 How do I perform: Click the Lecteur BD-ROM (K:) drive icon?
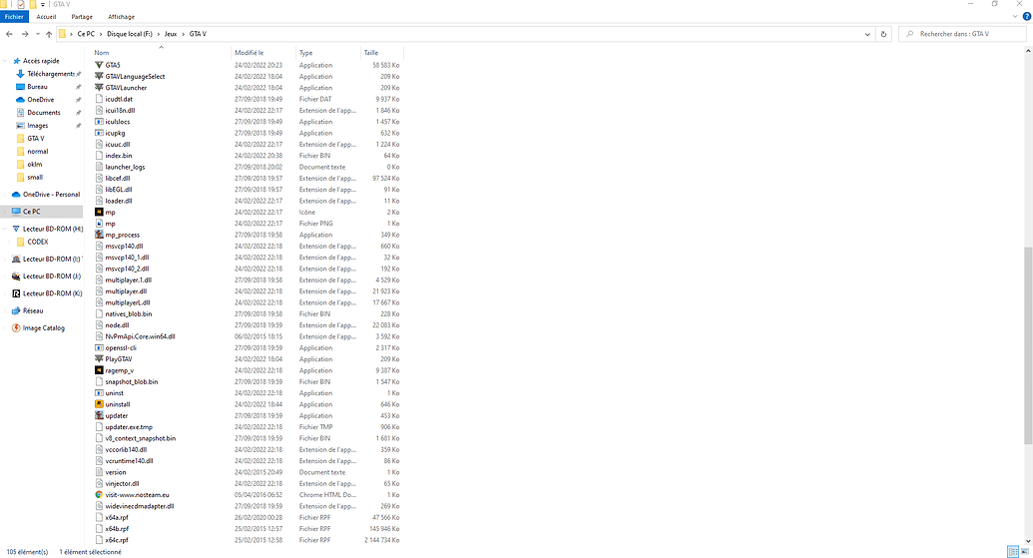[16, 293]
